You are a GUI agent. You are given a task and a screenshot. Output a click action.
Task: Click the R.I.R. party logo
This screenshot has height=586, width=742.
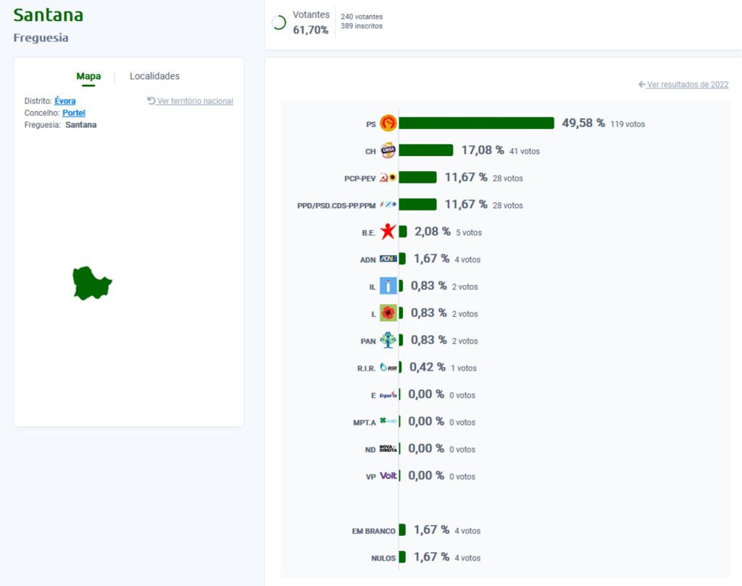click(388, 368)
